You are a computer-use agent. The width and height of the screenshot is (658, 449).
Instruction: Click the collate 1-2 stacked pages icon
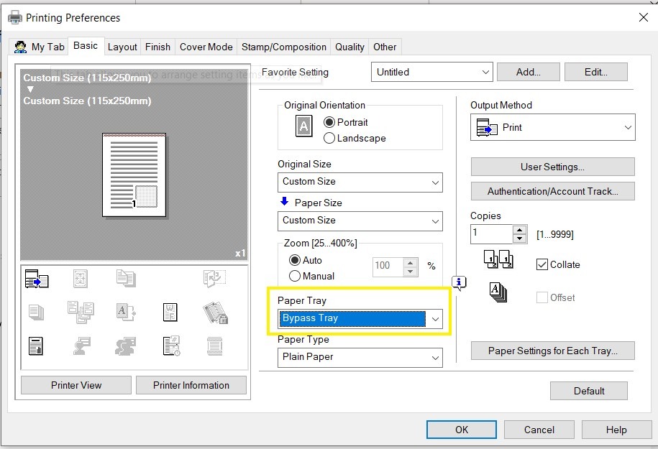pyautogui.click(x=499, y=260)
